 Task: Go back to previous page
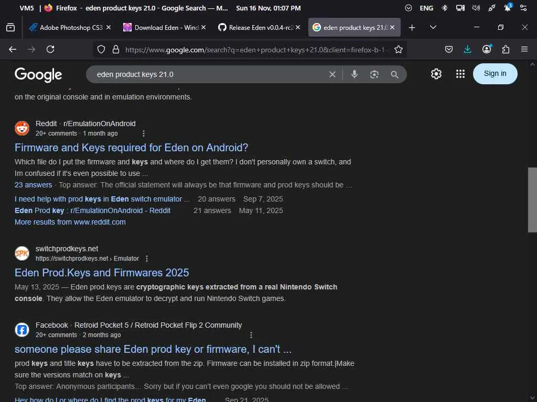13,50
